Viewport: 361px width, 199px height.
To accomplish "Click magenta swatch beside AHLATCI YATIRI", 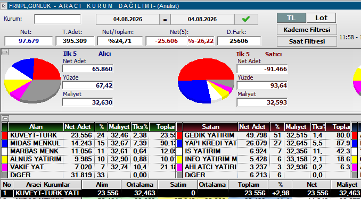I will [179, 167].
